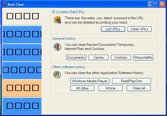Click the 'Other software history' group label
Viewport: 167px width, 116px height.
69,67
